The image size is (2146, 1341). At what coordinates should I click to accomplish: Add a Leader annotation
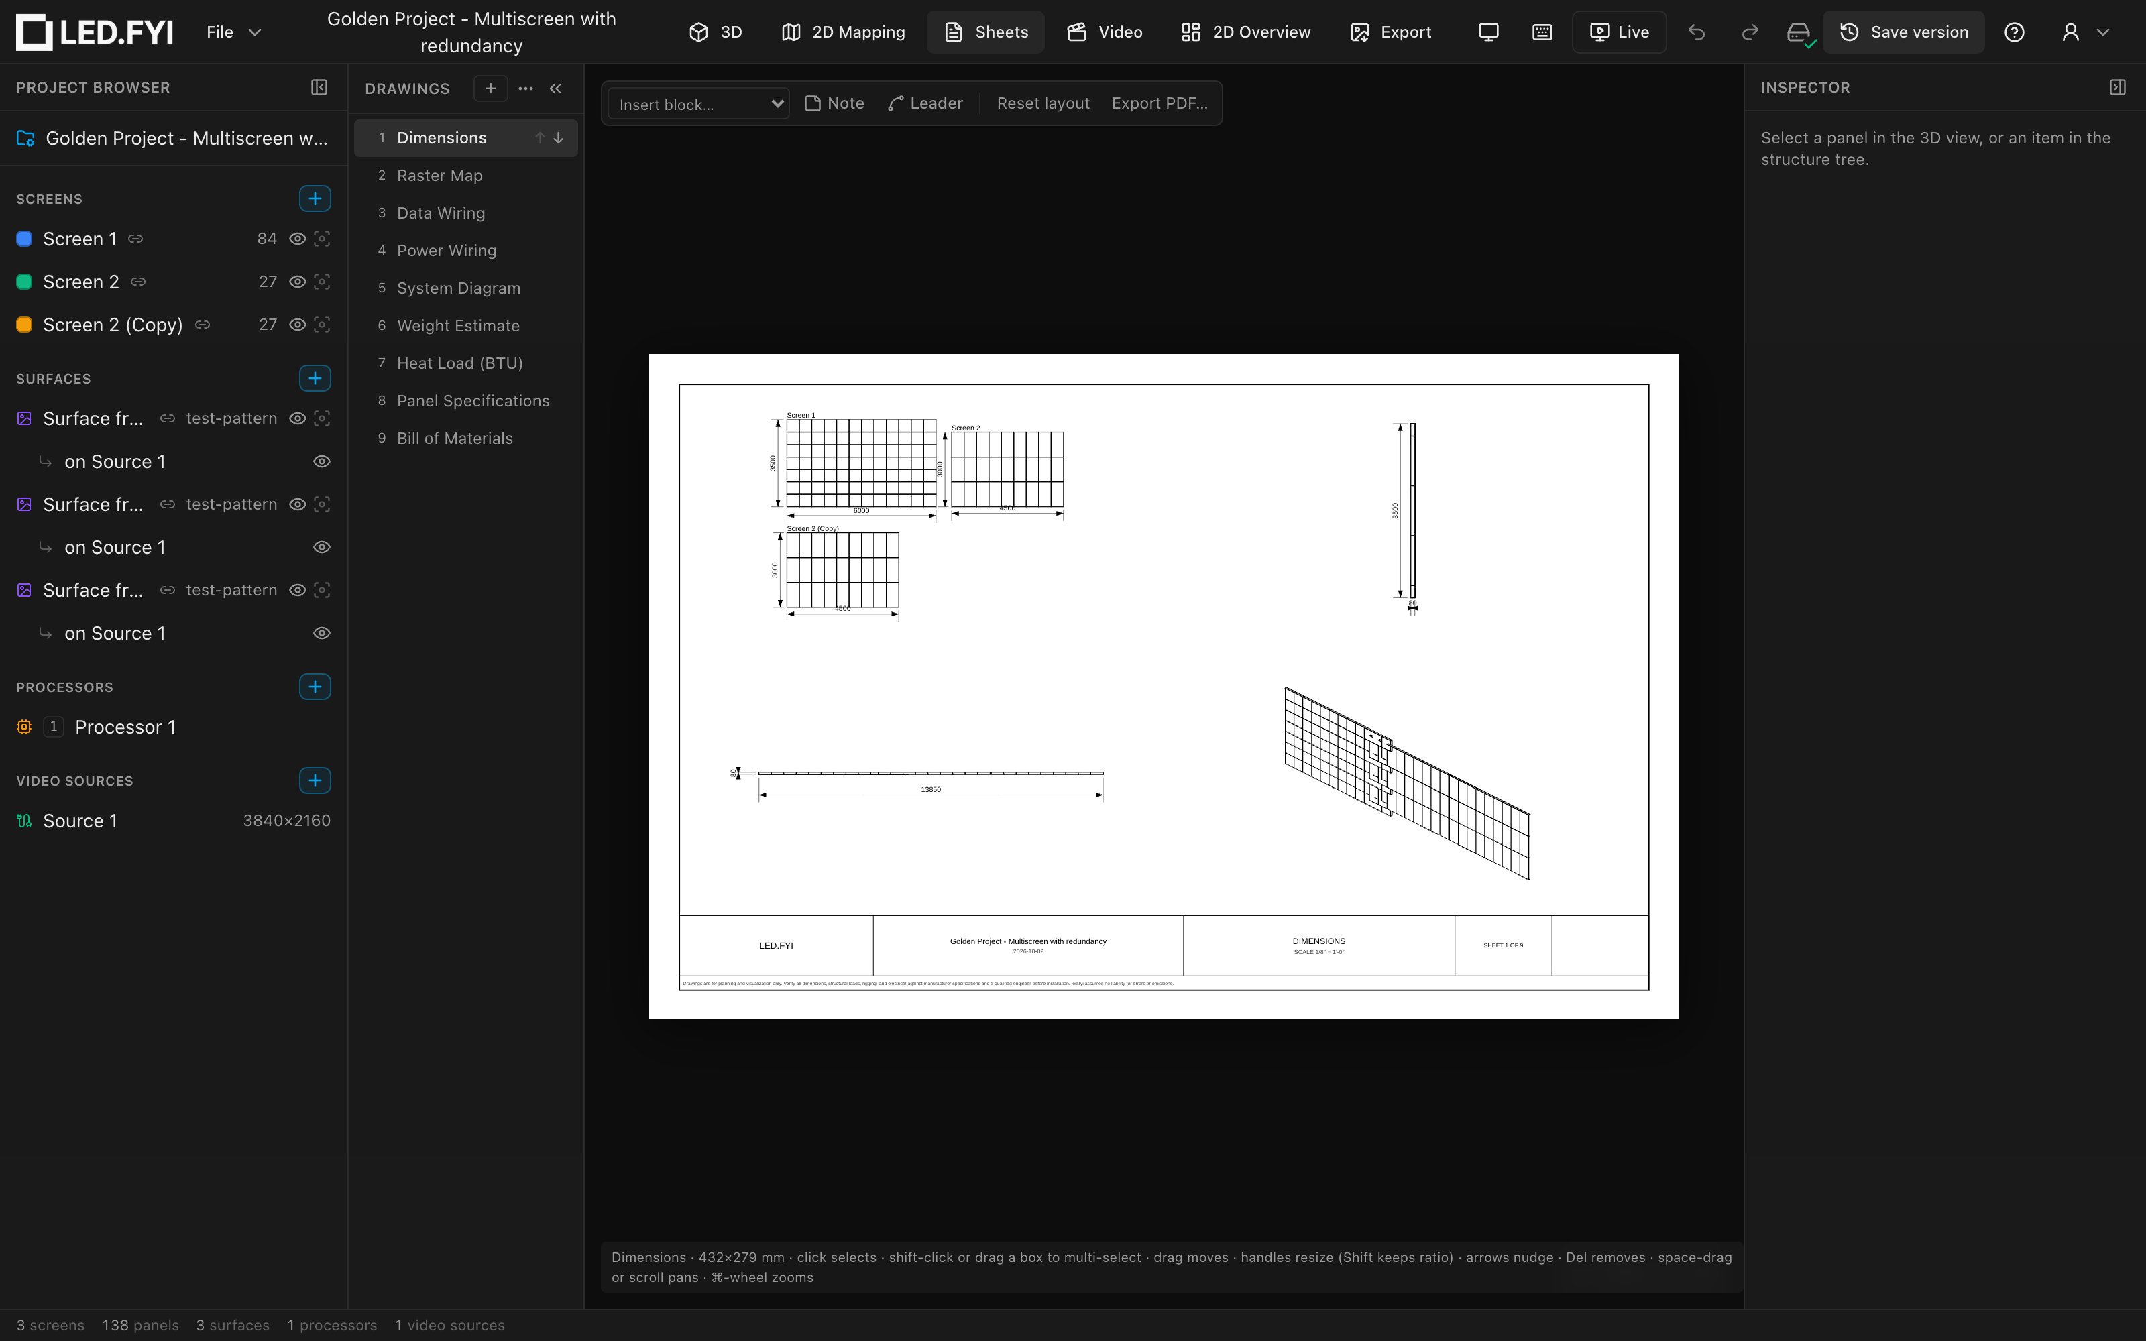pyautogui.click(x=925, y=103)
